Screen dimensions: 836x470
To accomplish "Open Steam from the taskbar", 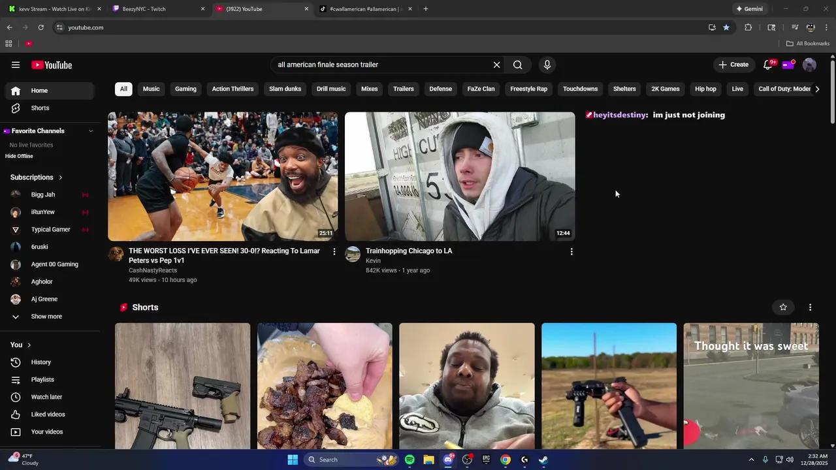I will click(x=543, y=460).
